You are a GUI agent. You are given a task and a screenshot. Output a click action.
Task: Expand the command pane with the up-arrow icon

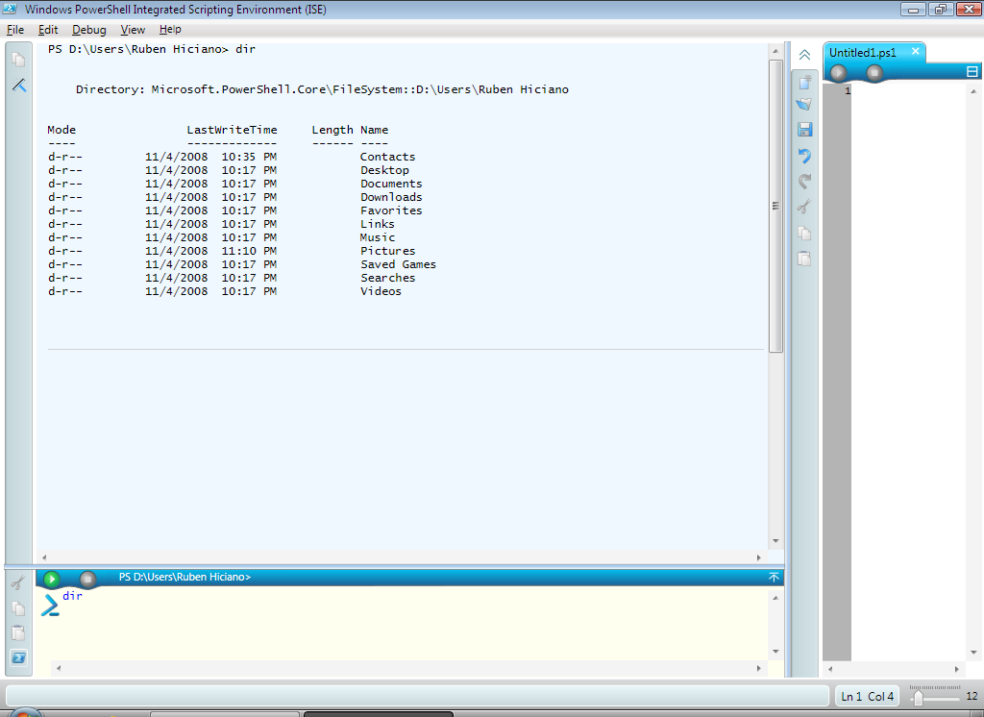(774, 577)
